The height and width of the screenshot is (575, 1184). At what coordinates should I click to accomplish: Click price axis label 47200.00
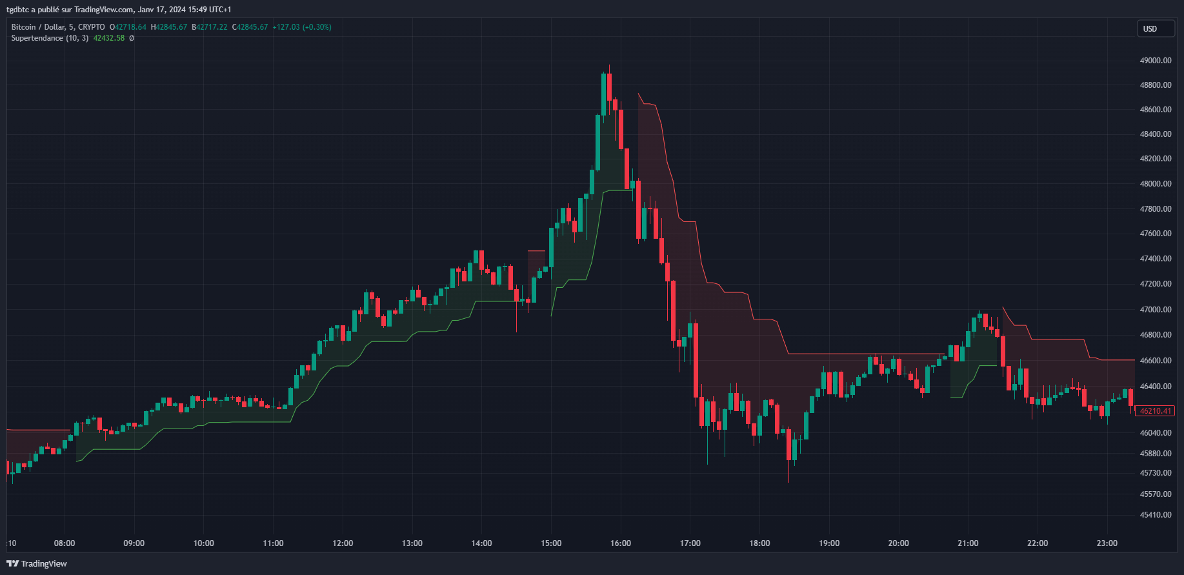coord(1156,284)
